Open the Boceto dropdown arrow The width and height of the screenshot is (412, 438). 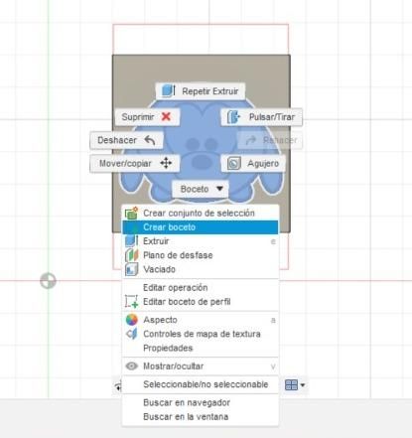point(219,189)
